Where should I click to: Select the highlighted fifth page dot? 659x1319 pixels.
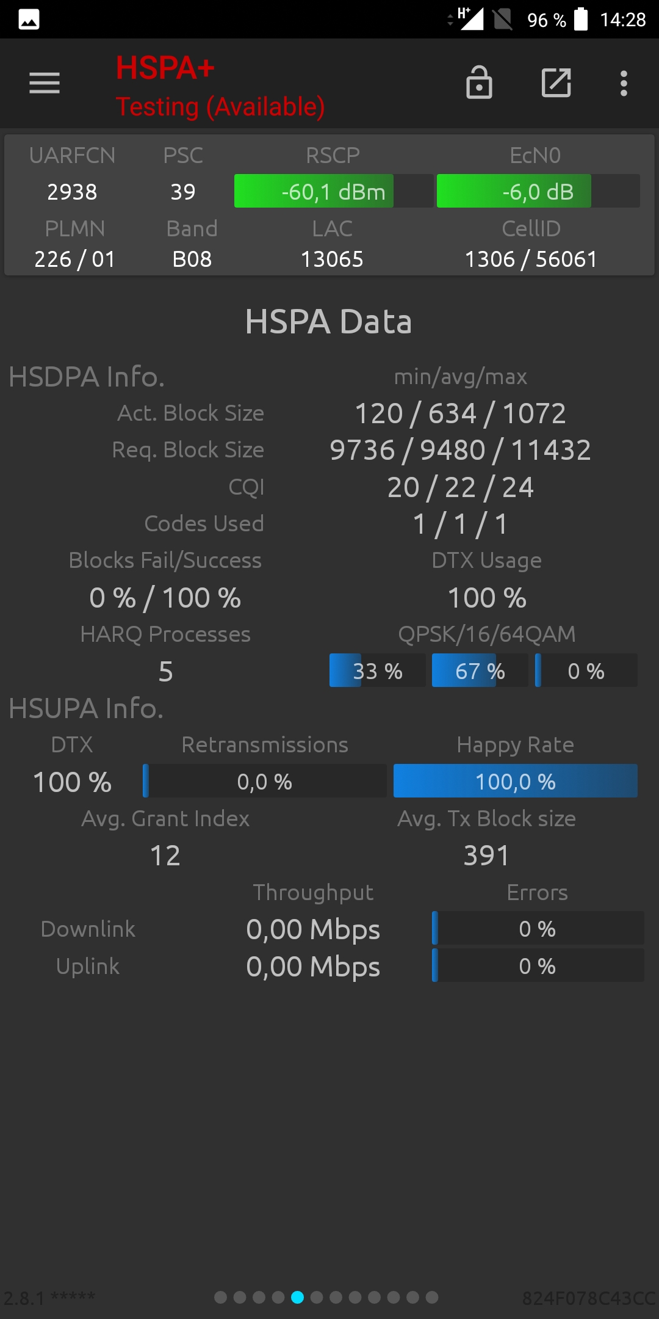point(298,1297)
